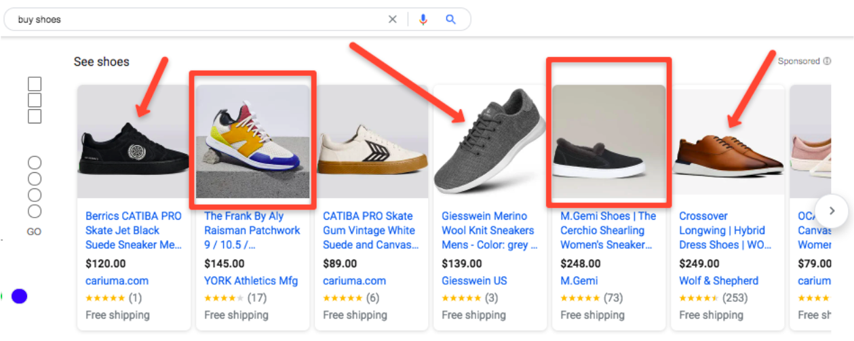Click the microphone voice search icon
This screenshot has width=854, height=341.
[x=423, y=20]
